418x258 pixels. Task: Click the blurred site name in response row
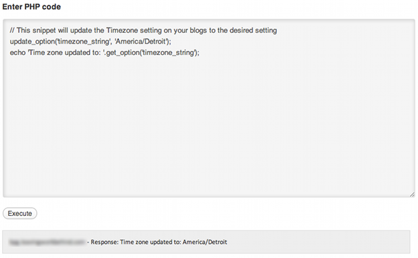pos(47,242)
